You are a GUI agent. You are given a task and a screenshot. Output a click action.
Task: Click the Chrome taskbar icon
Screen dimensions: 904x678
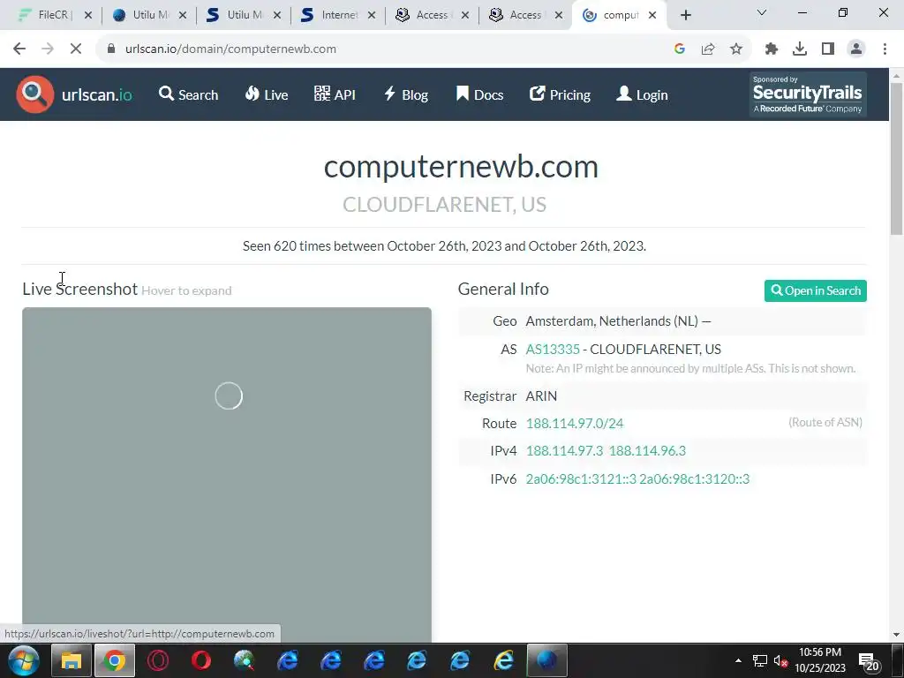(x=115, y=660)
